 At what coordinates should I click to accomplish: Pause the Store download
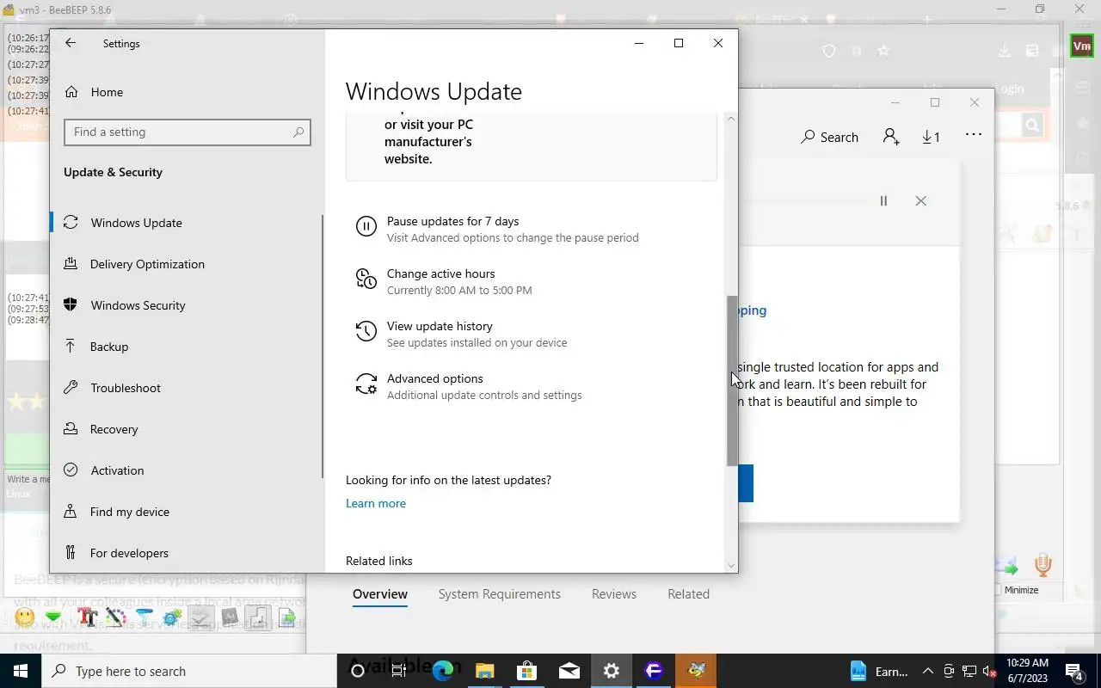tap(883, 200)
